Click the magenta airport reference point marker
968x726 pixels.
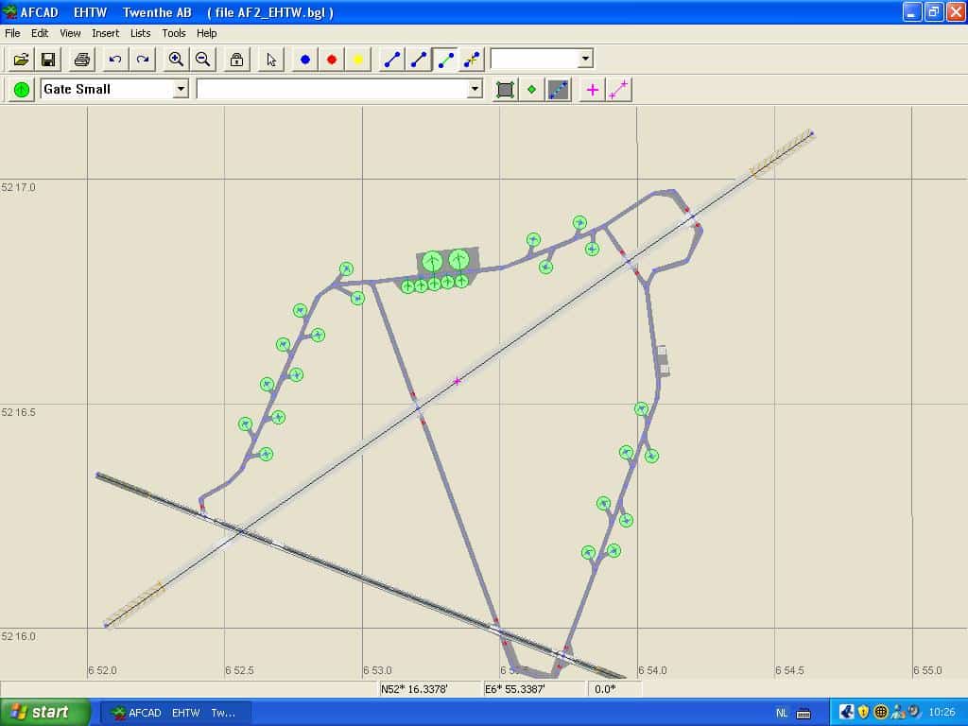458,381
